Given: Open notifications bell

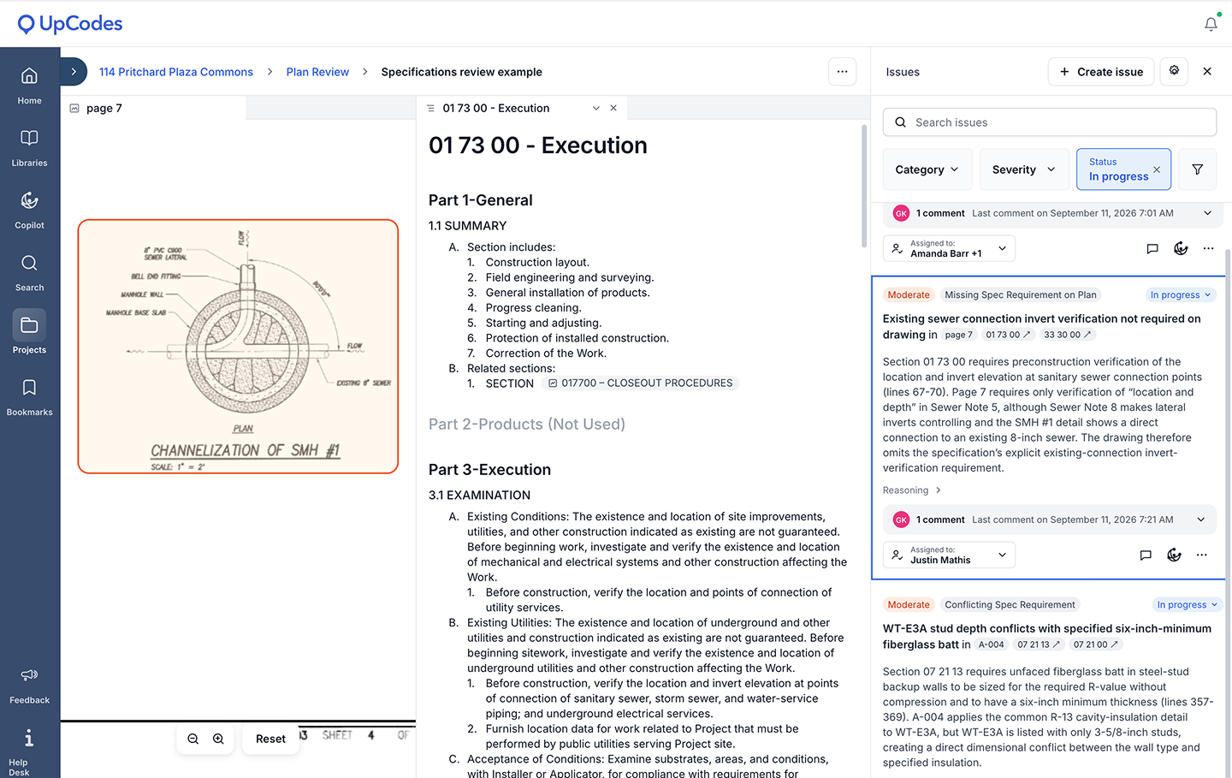Looking at the screenshot, I should (x=1211, y=24).
